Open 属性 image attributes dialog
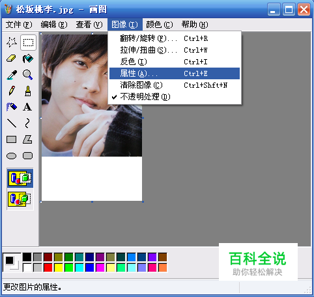This screenshot has width=314, height=297. [175, 73]
